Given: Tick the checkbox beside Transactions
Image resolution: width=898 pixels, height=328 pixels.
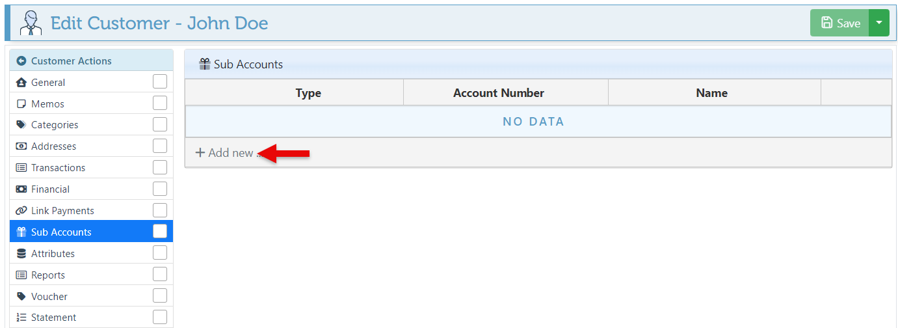Looking at the screenshot, I should pyautogui.click(x=160, y=167).
